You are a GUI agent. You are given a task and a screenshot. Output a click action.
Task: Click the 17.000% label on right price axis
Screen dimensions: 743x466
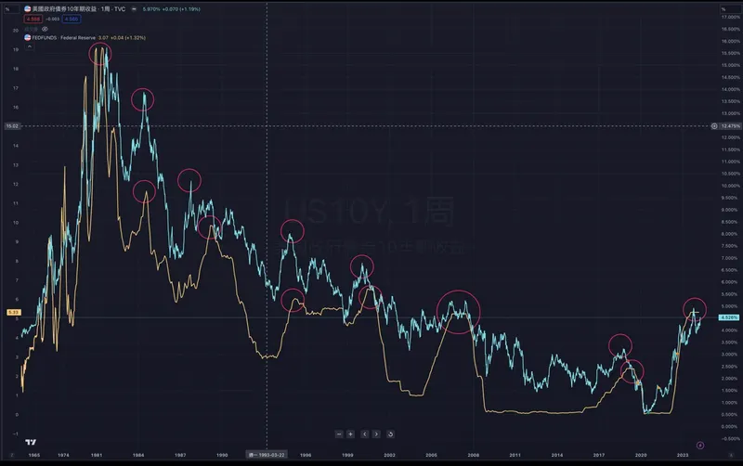click(x=730, y=17)
